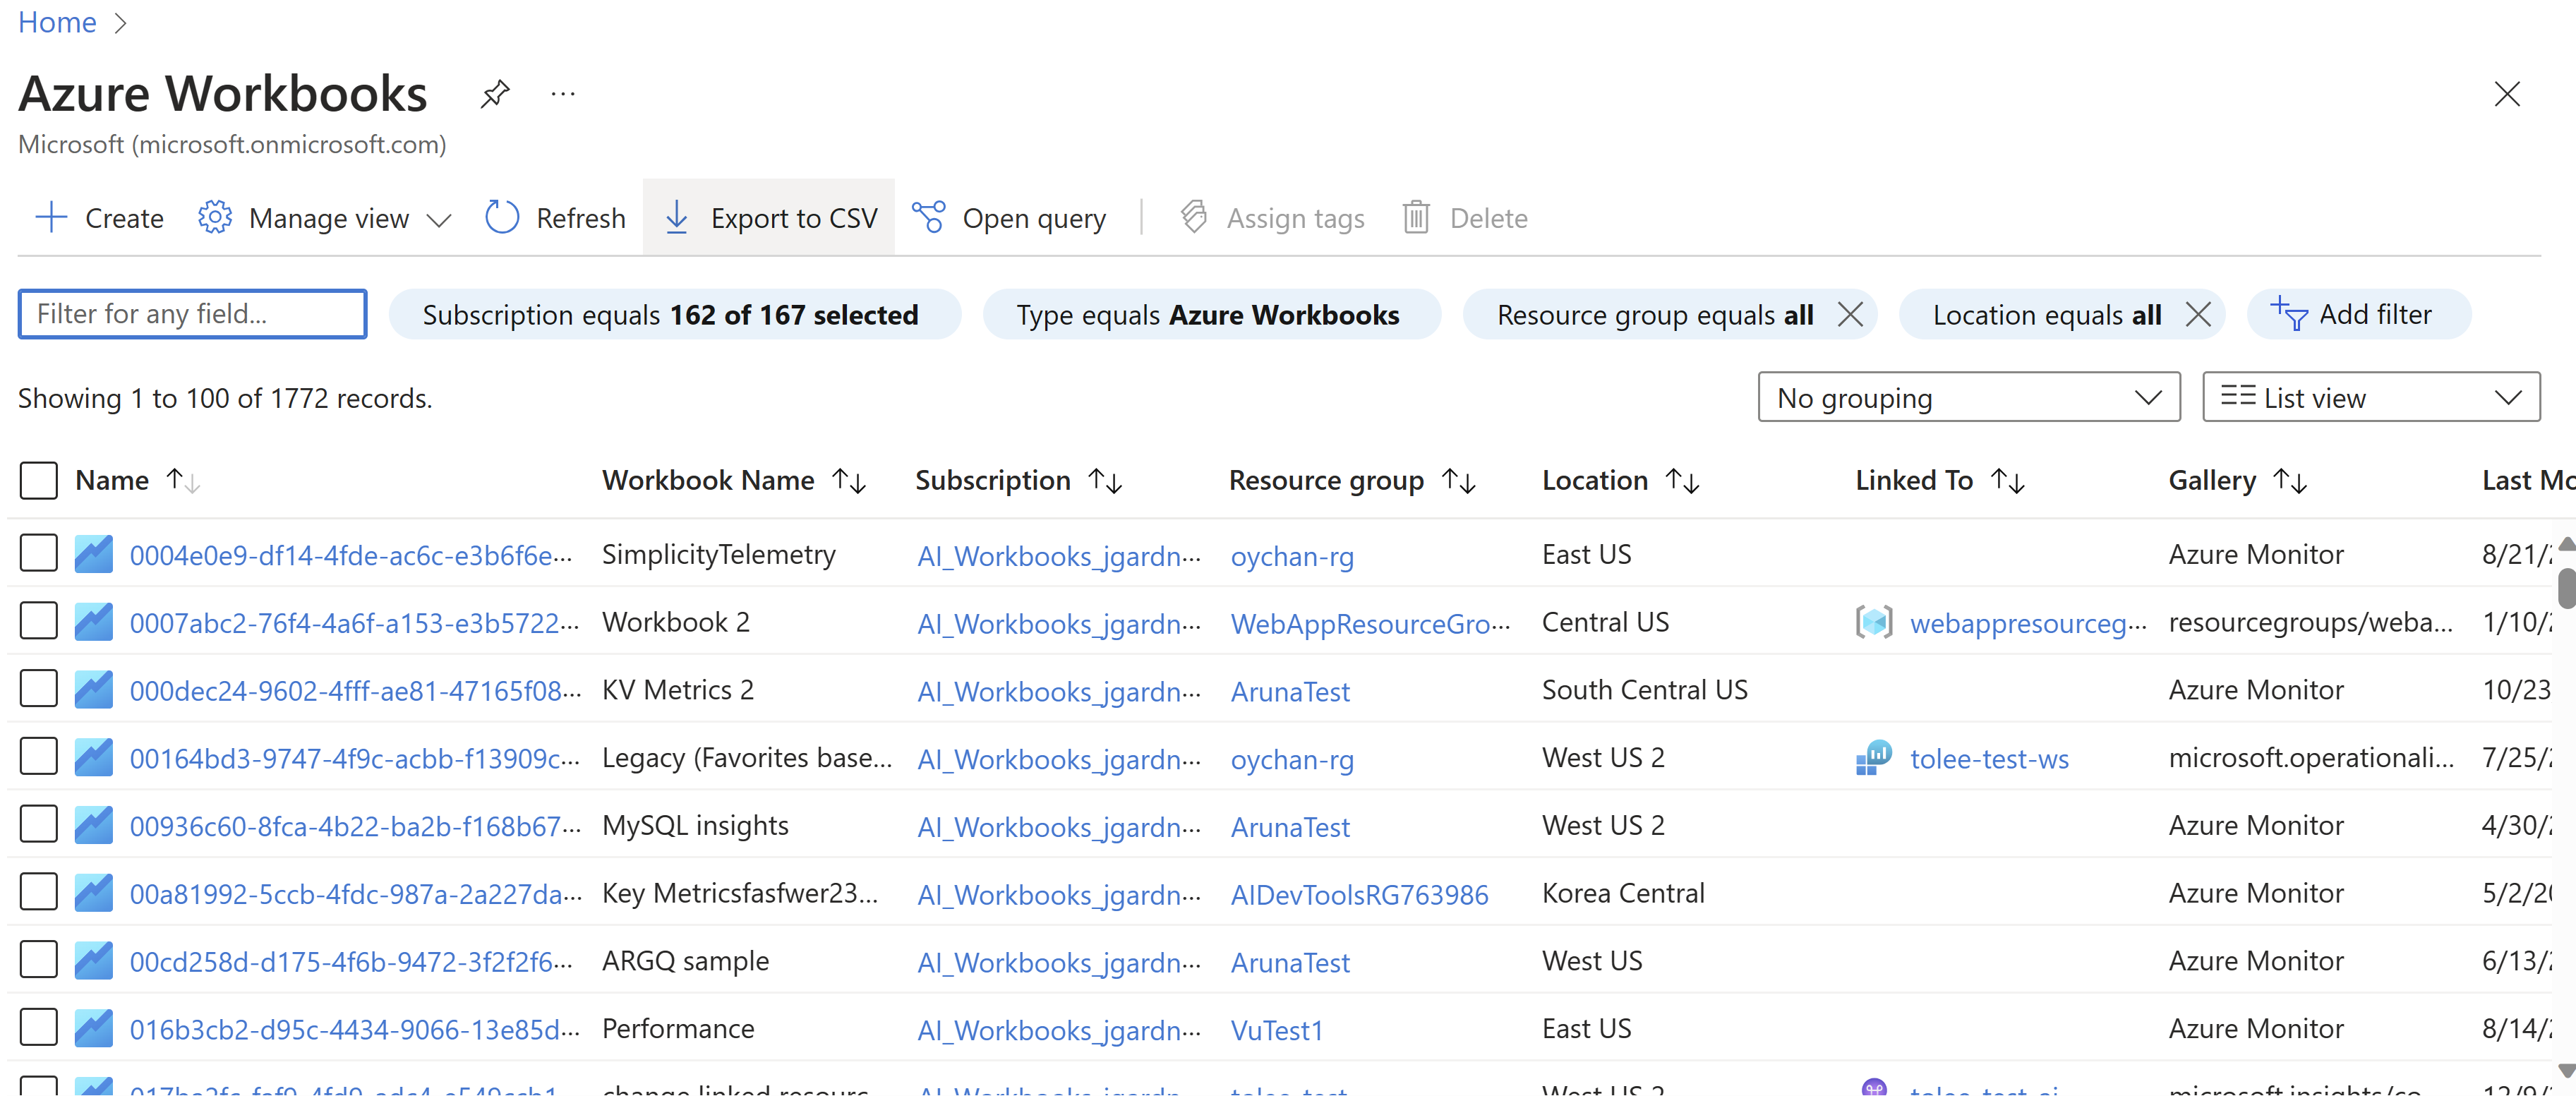Screen dimensions: 2576x1096
Task: Open the No grouping dropdown
Action: coord(1968,397)
